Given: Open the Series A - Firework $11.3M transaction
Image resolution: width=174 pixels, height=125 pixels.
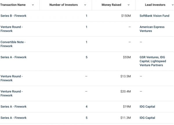Looking at the screenshot, I should pyautogui.click(x=13, y=118).
